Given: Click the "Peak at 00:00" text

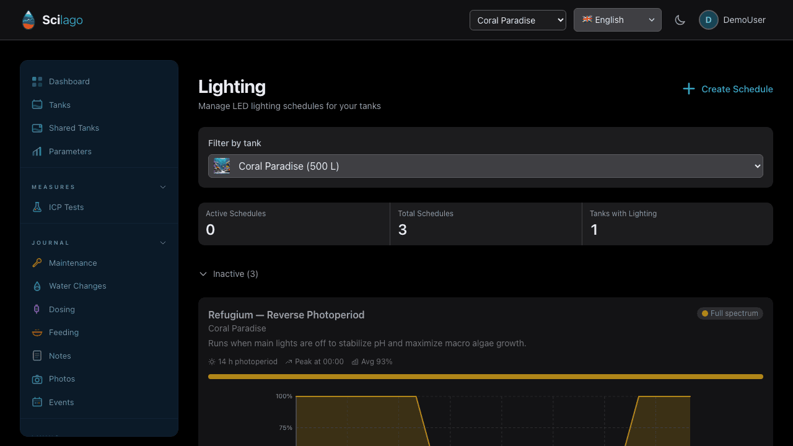Looking at the screenshot, I should [319, 362].
